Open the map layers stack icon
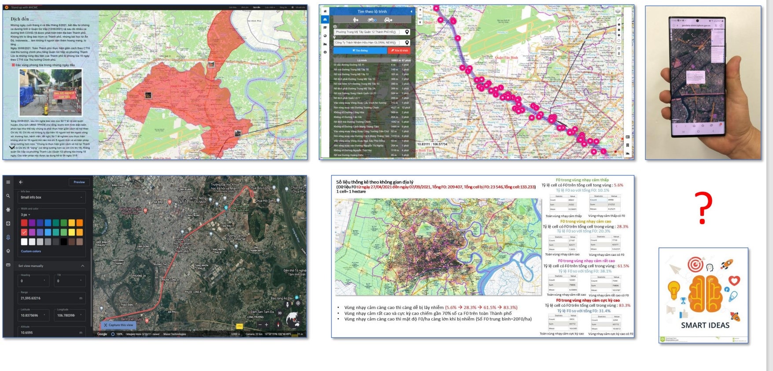Screen dimensions: 773x371 pos(618,11)
